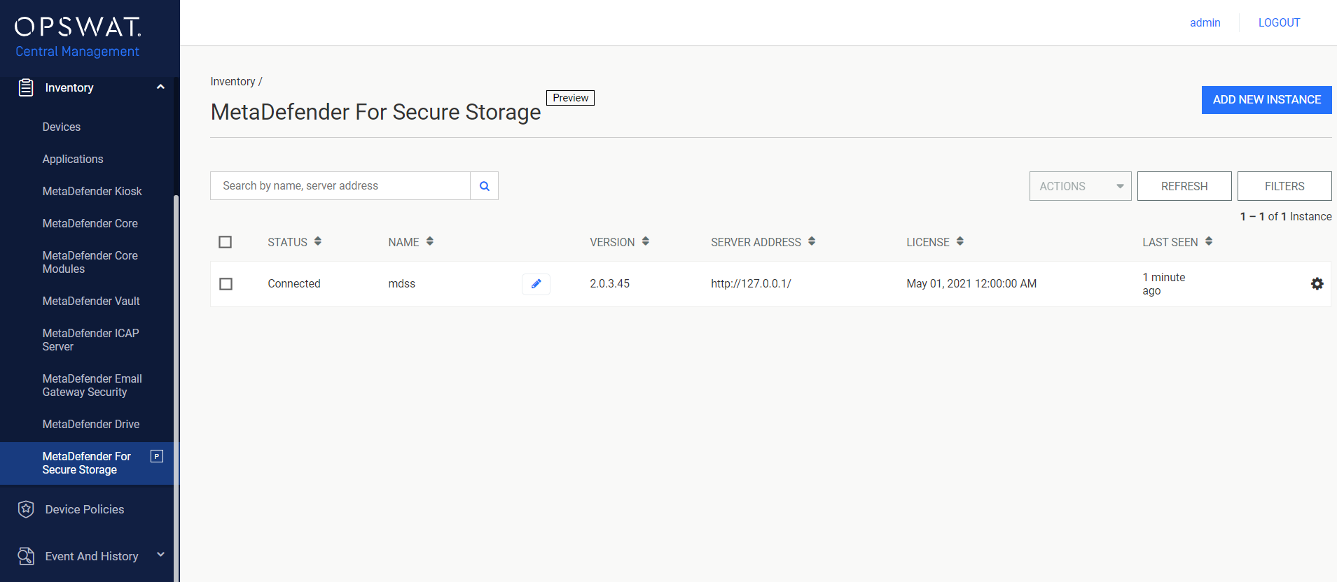This screenshot has height=582, width=1337.
Task: Click the Inventory clipboard icon
Action: 26,87
